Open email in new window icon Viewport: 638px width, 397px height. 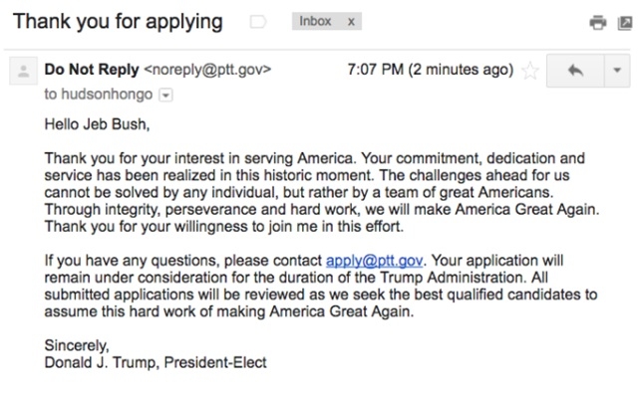coord(625,23)
